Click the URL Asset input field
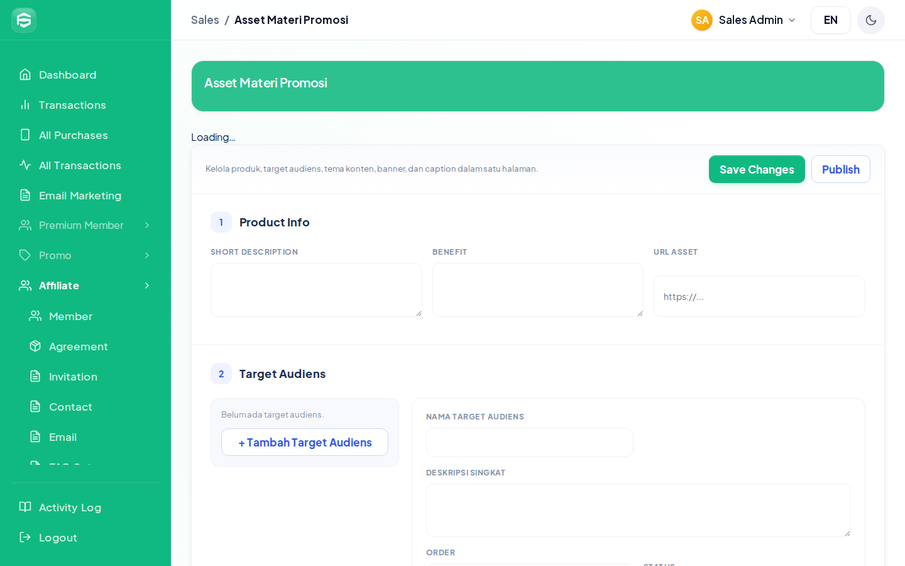The height and width of the screenshot is (566, 905). pos(759,296)
